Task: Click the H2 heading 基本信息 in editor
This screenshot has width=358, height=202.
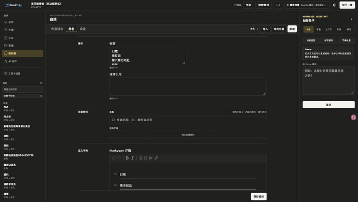Action: pyautogui.click(x=126, y=185)
